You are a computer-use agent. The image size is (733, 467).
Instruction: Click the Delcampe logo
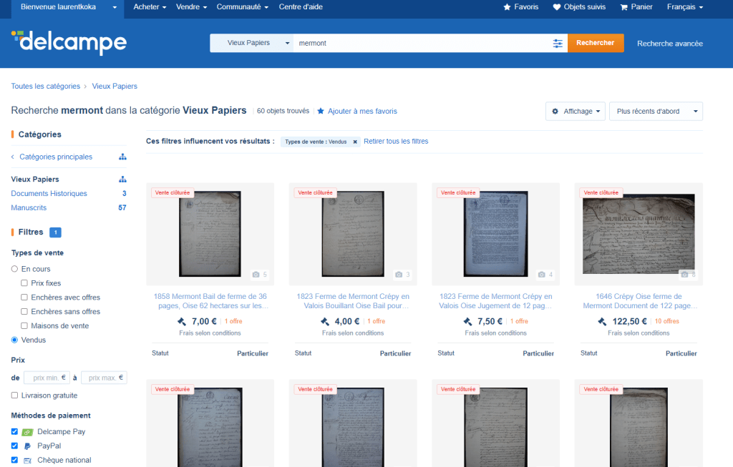click(x=69, y=43)
